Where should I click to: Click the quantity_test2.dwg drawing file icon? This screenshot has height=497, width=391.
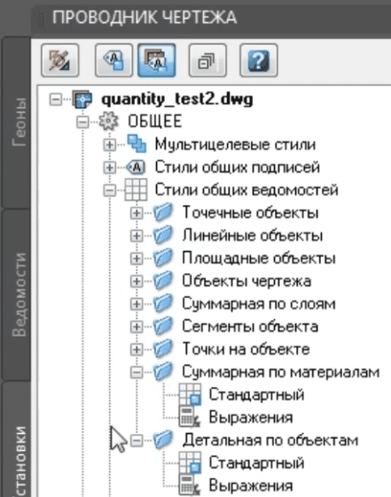82,99
